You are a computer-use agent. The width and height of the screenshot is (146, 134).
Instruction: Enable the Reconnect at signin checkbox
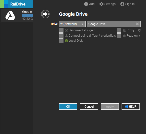(61, 30)
